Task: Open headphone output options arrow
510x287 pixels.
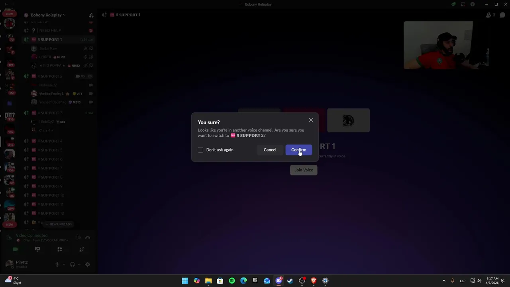Action: pyautogui.click(x=79, y=265)
